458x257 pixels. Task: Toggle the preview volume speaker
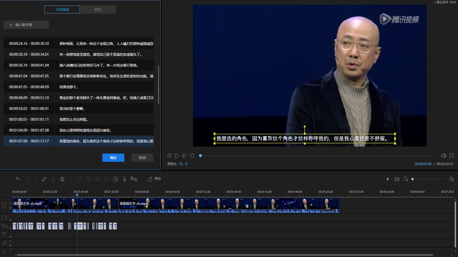(443, 156)
